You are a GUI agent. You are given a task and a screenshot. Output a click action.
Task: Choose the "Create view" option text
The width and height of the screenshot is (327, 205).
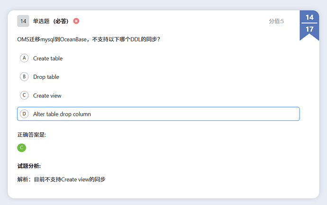pyautogui.click(x=47, y=96)
